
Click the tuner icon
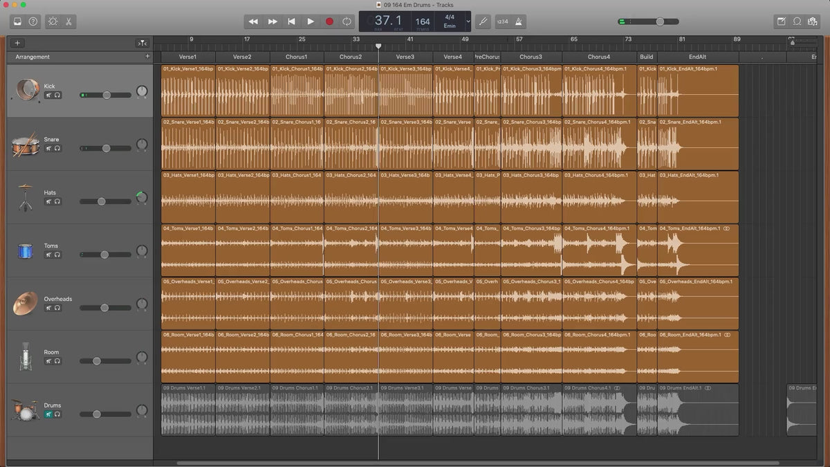[x=483, y=21]
